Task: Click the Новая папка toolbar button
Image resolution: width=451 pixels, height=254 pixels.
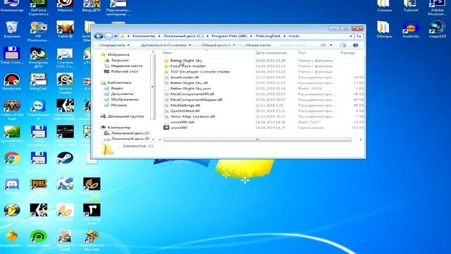Action: 259,45
